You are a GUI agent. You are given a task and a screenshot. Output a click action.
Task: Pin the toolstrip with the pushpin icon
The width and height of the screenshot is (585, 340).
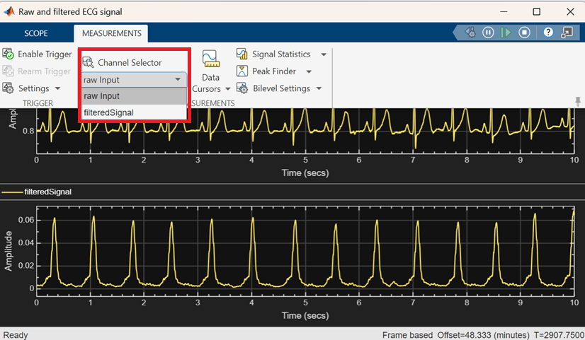coord(578,102)
